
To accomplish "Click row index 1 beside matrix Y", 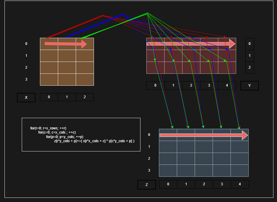I will coord(249,55).
